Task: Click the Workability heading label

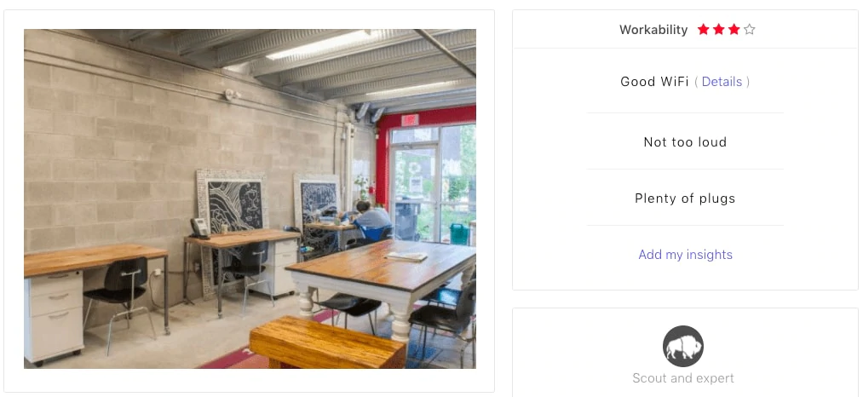Action: pos(653,30)
